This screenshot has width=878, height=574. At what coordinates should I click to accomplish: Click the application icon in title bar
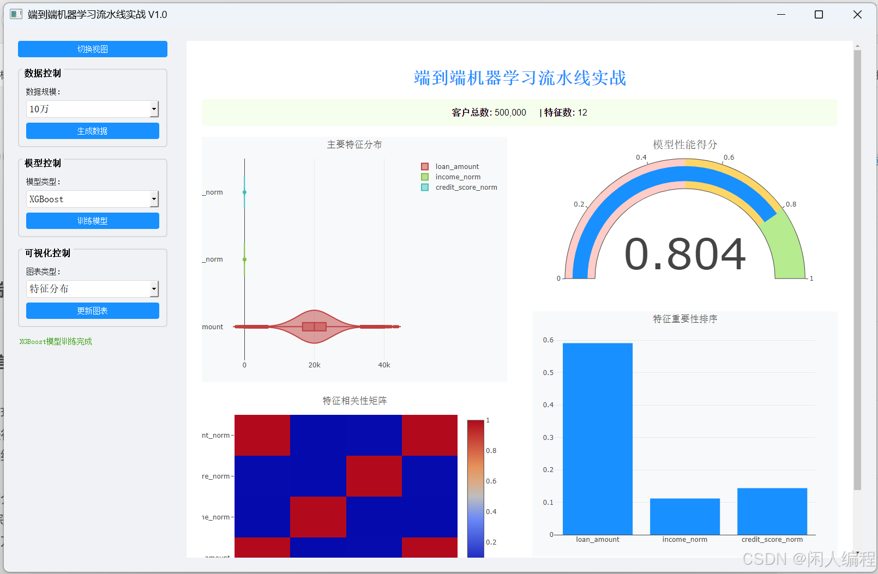(16, 14)
